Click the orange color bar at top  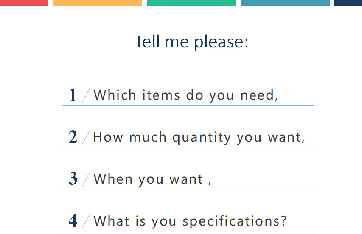[x=98, y=3]
